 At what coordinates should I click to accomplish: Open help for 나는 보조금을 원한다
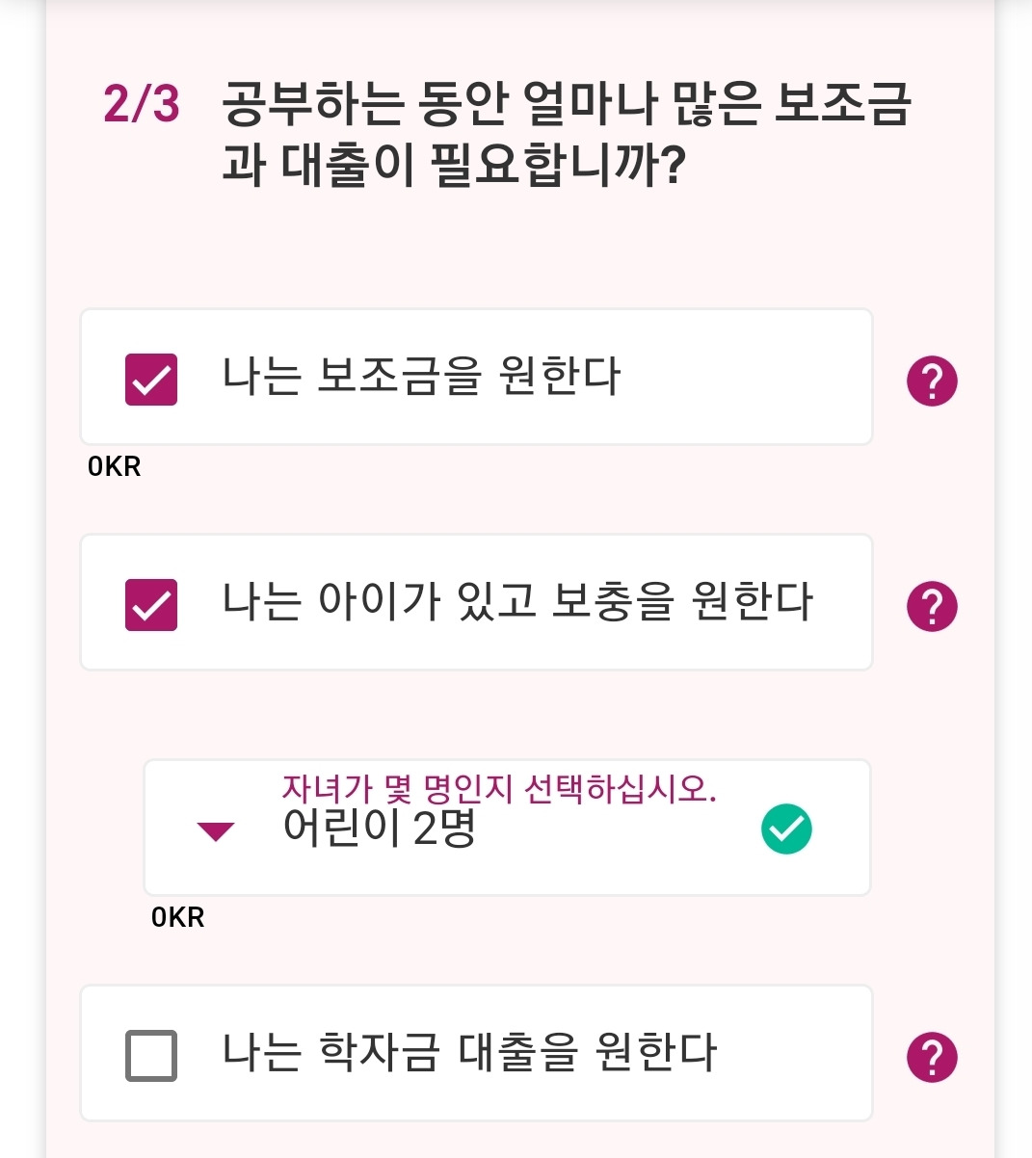[932, 381]
